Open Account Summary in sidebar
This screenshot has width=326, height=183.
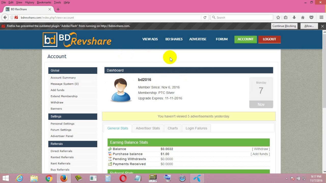tap(63, 78)
